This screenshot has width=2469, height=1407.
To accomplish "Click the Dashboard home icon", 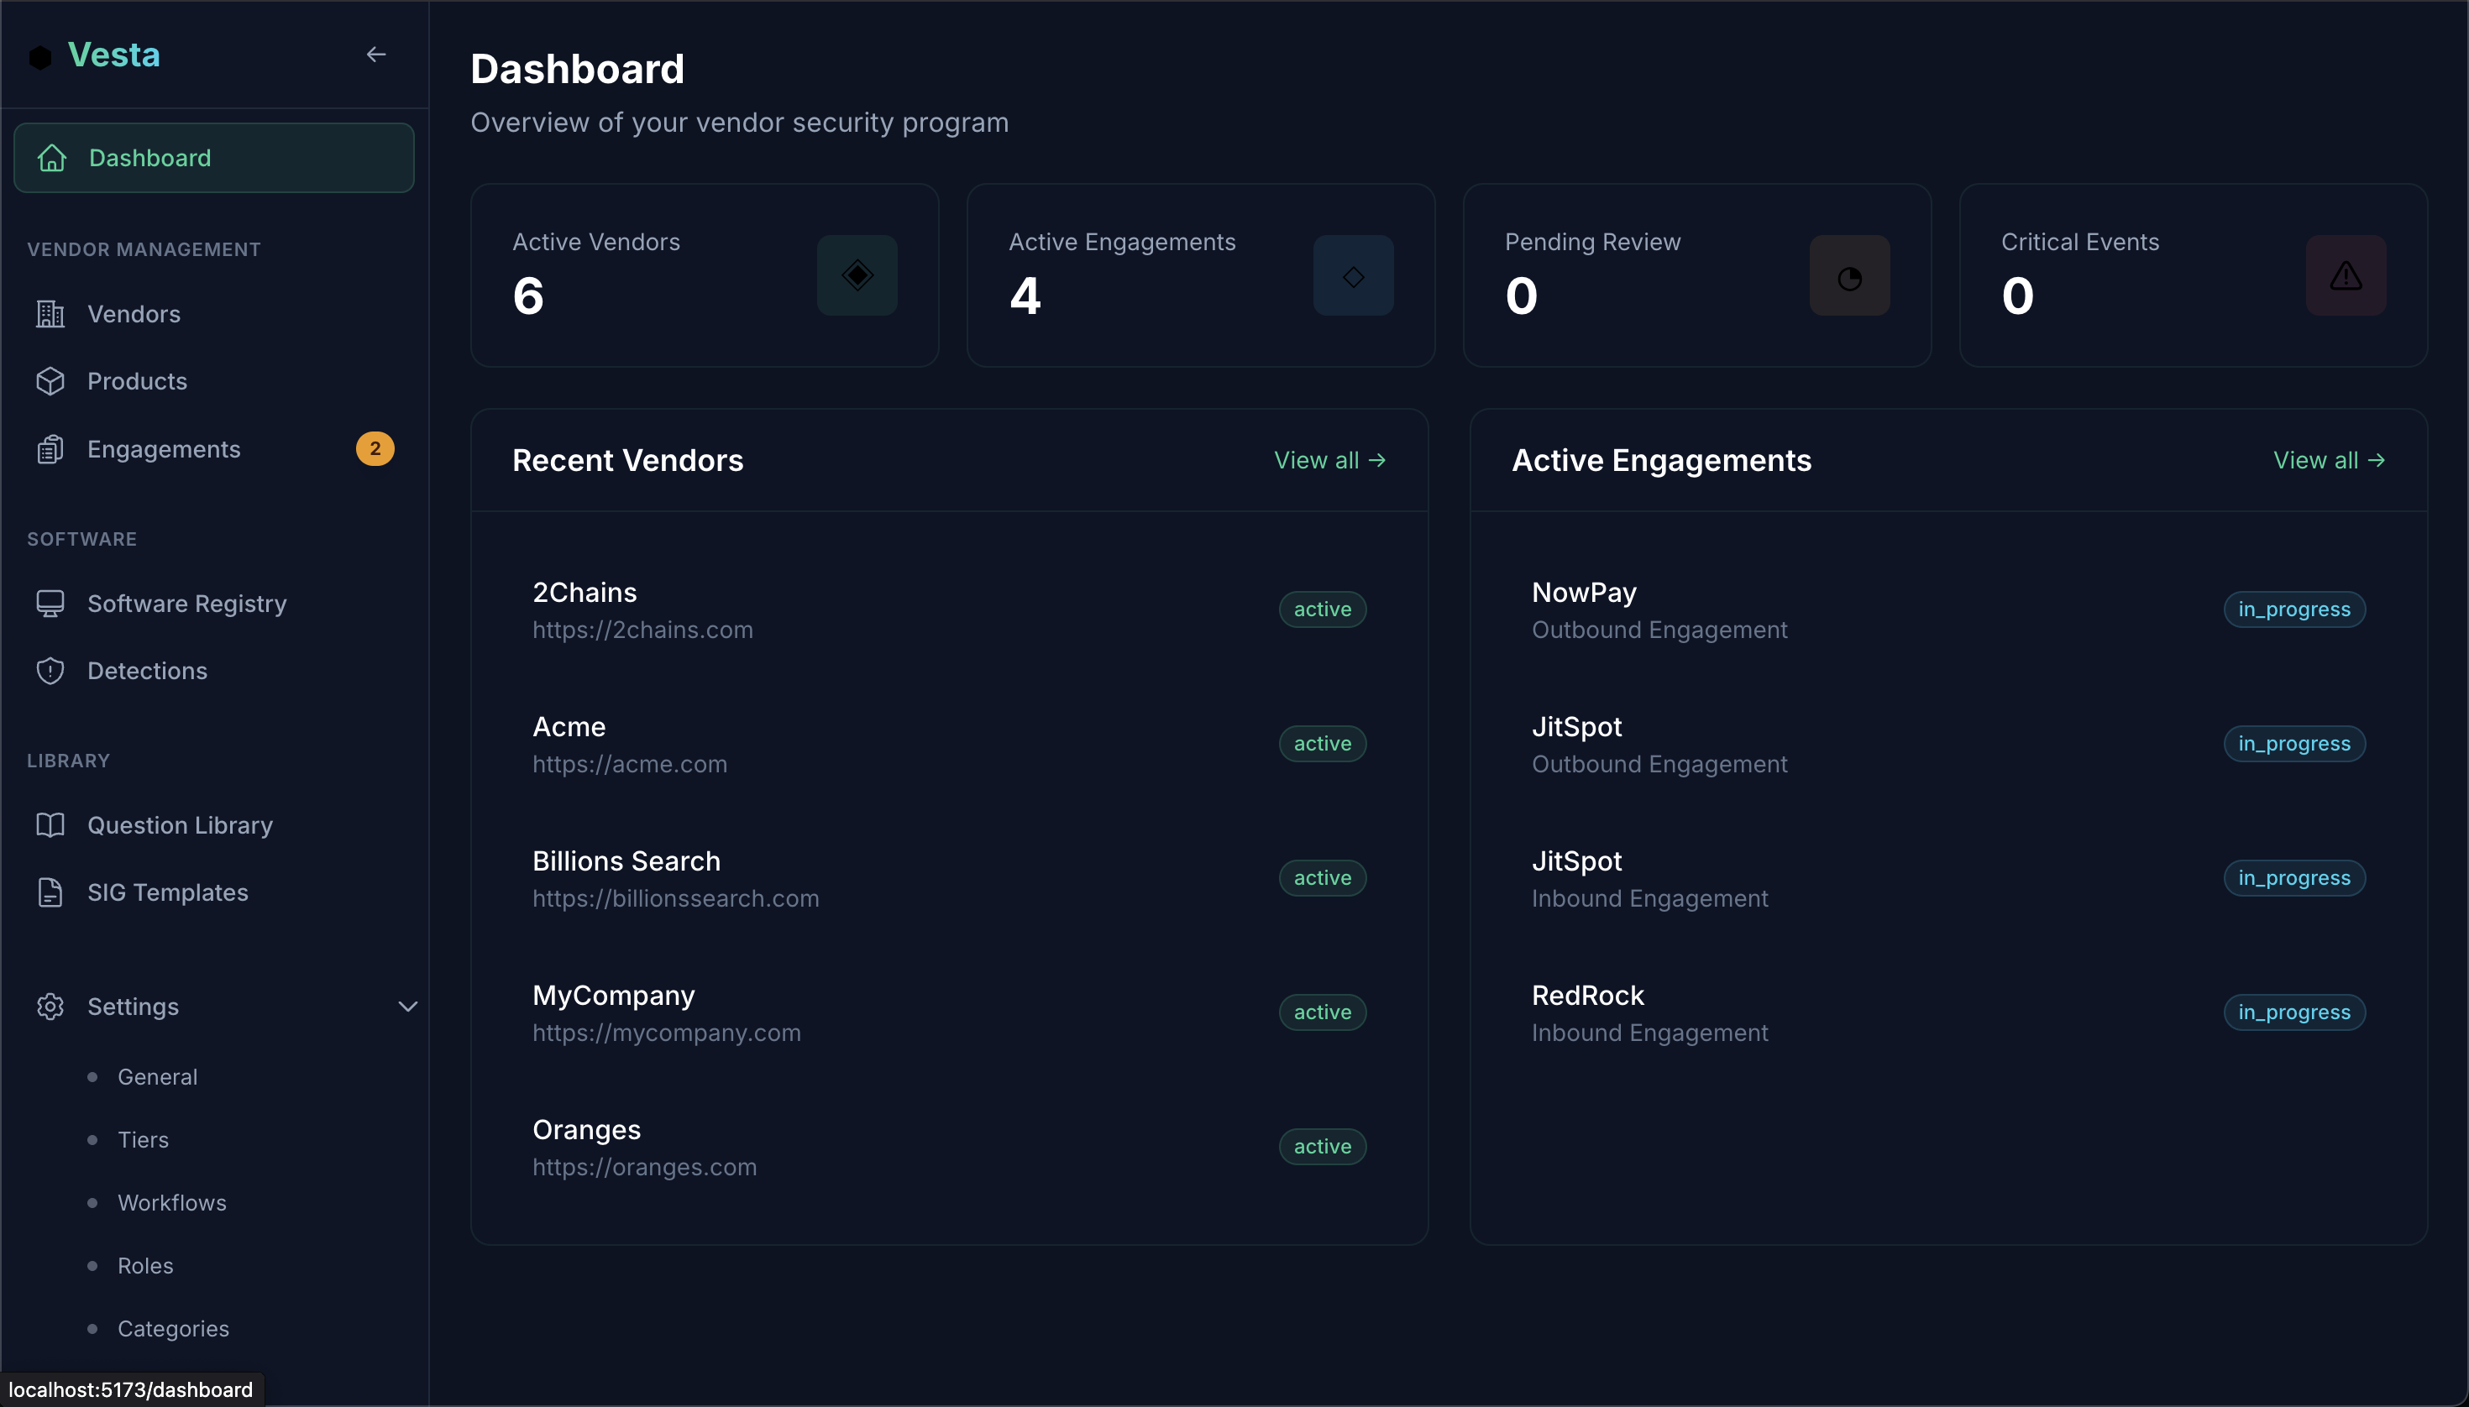I will coord(51,158).
